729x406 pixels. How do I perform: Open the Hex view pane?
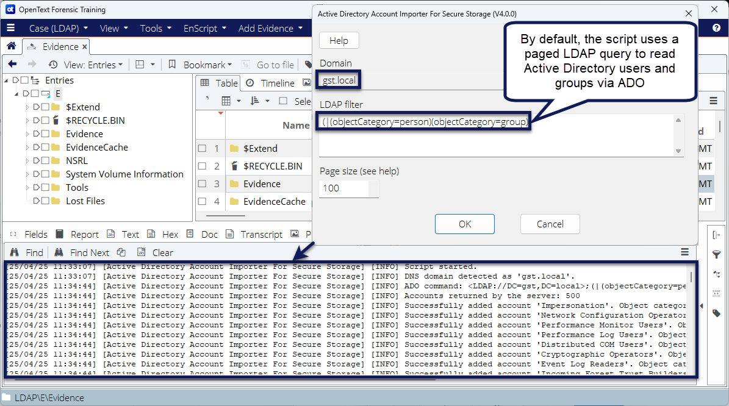tap(170, 234)
